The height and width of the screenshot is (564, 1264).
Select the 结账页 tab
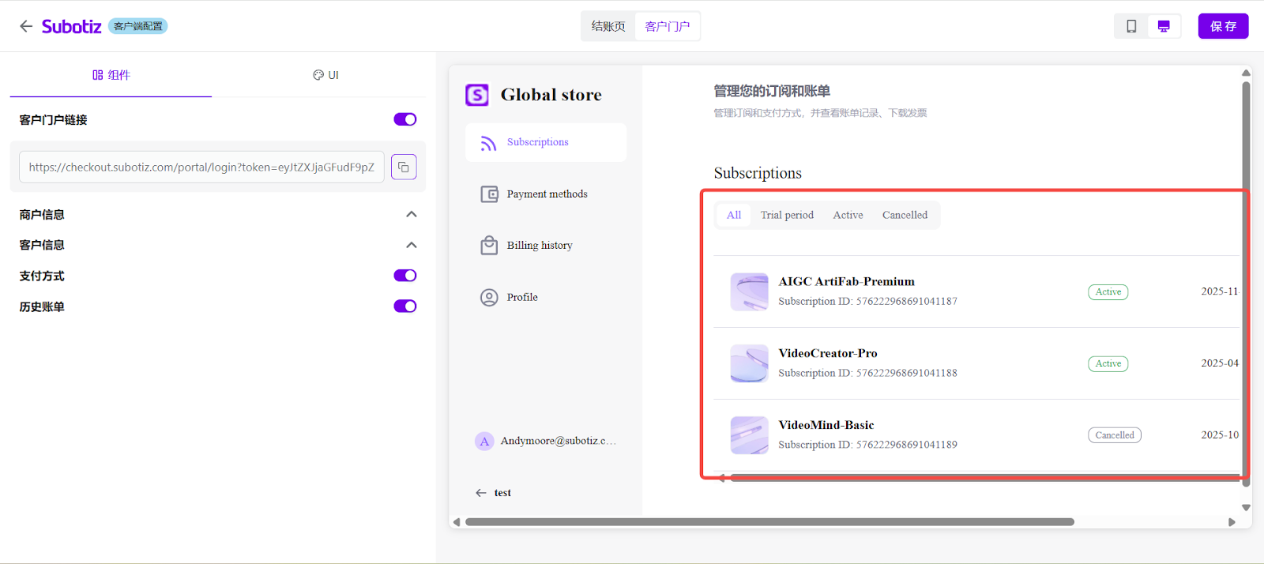[x=608, y=26]
